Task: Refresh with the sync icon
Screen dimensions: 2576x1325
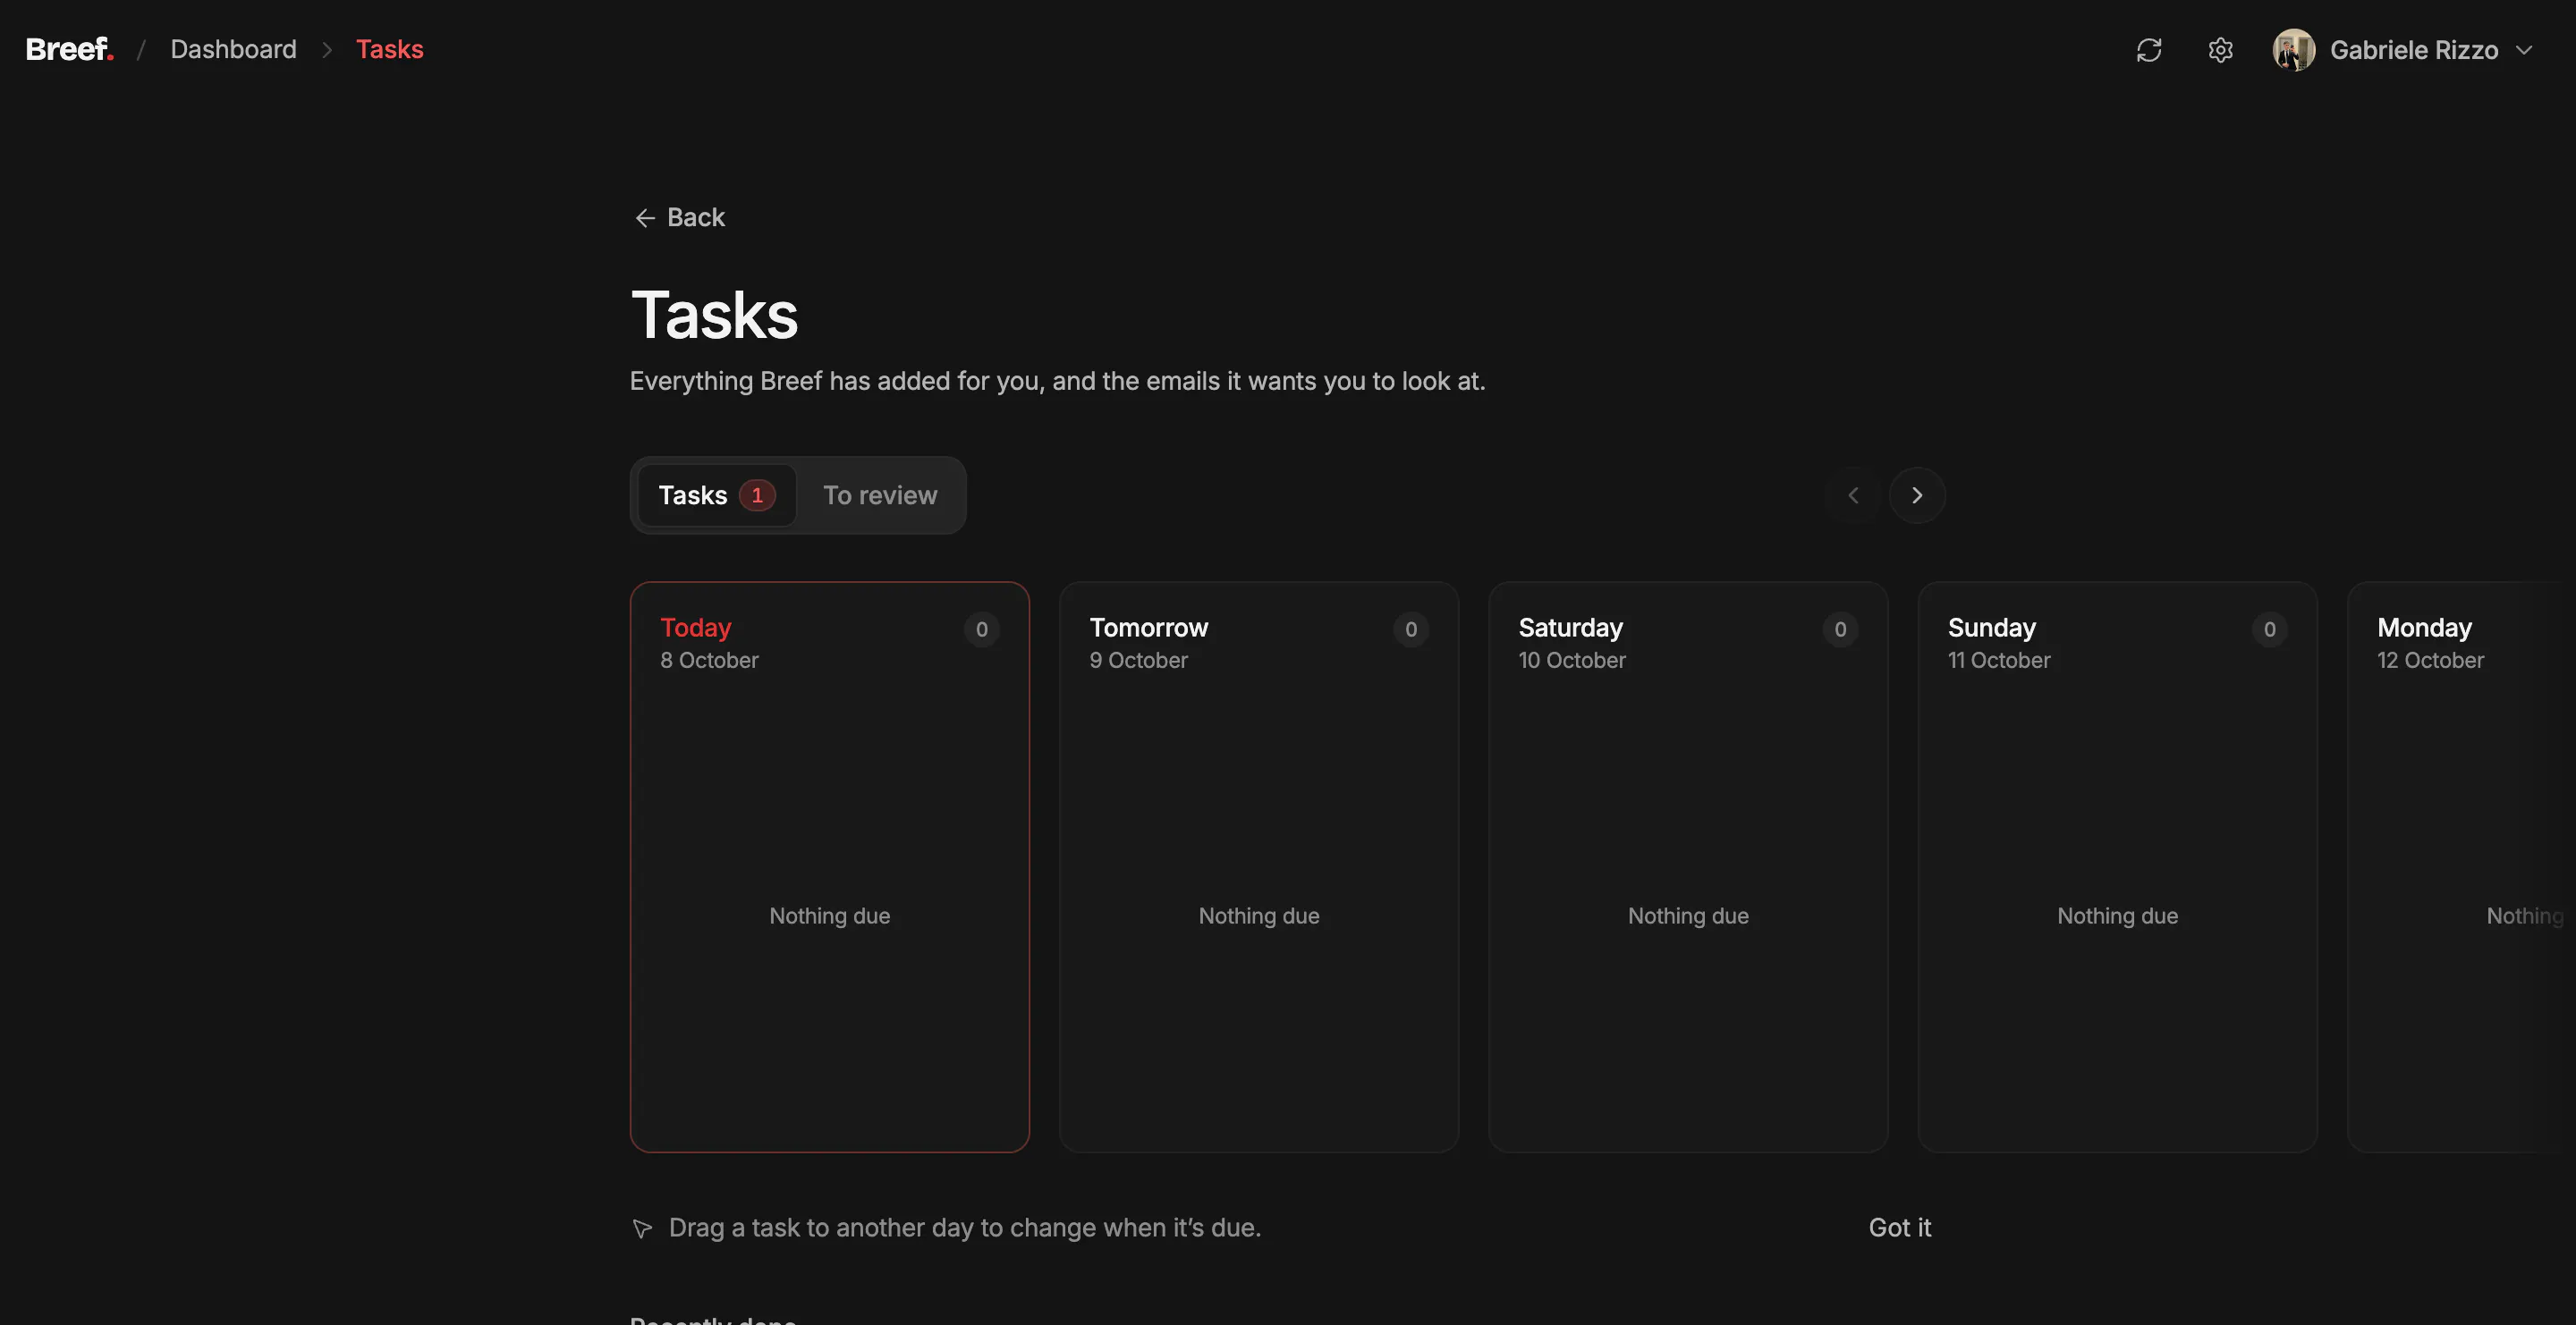Action: [2148, 50]
